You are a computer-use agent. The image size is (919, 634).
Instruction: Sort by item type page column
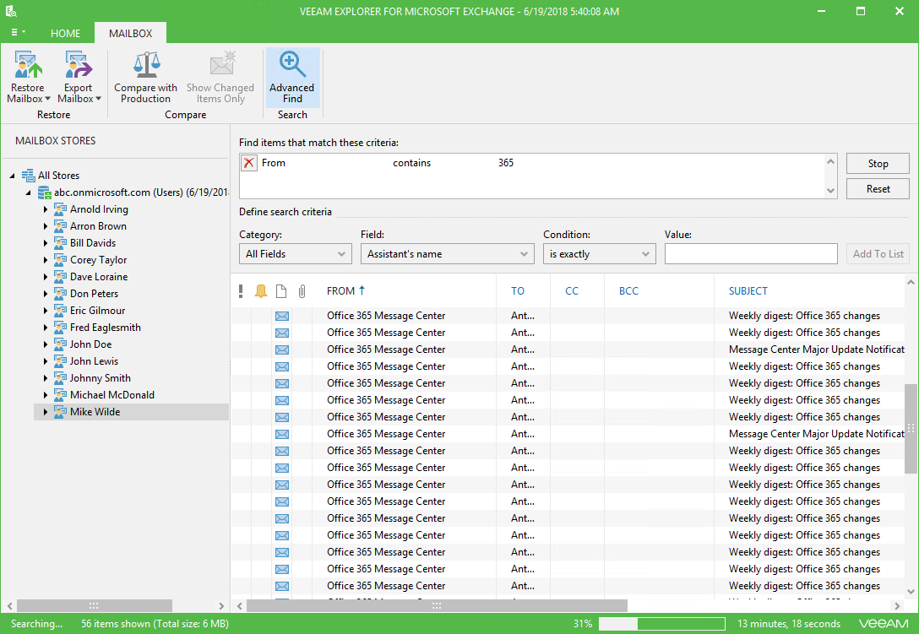[x=281, y=290]
